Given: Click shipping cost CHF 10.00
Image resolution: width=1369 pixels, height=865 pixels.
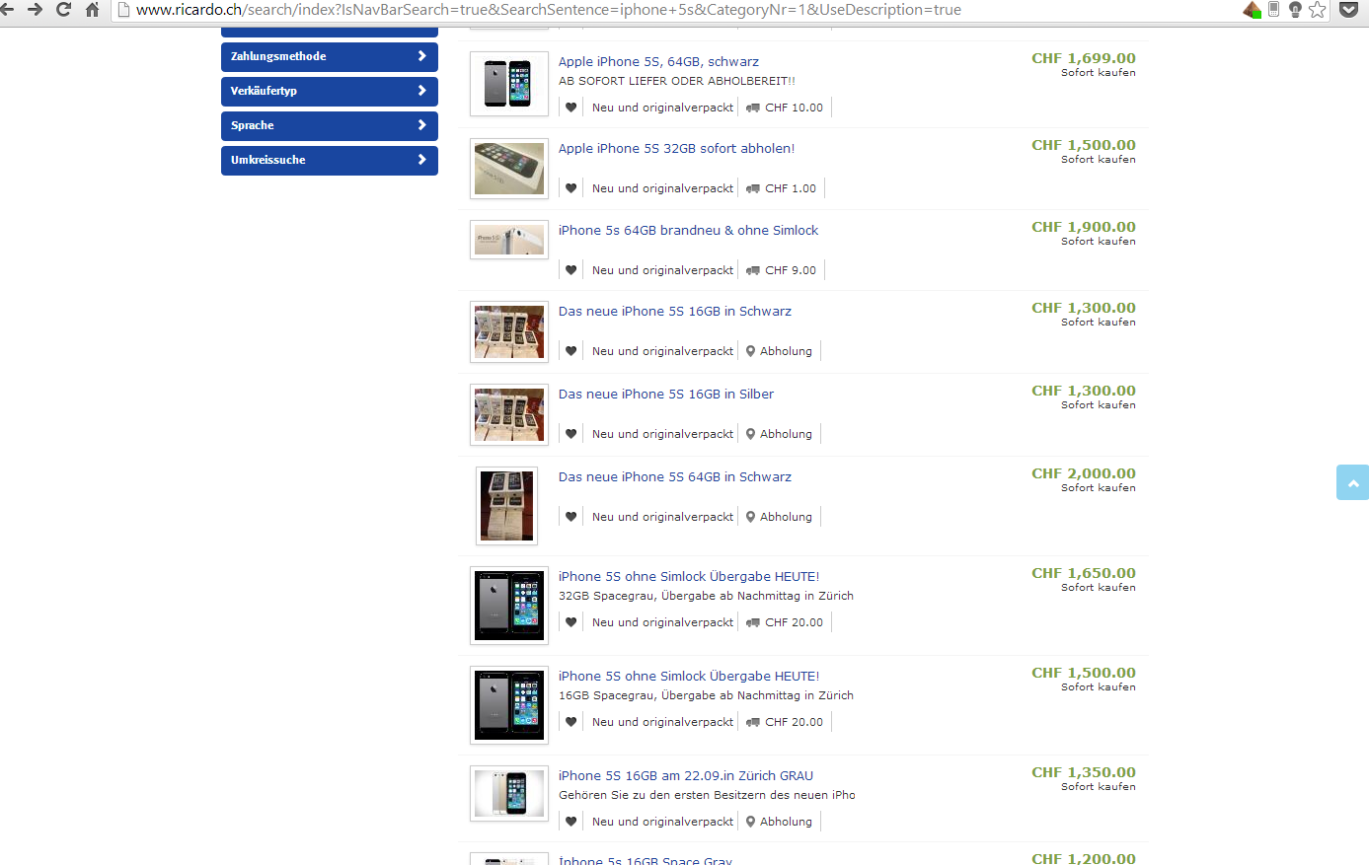Looking at the screenshot, I should point(794,108).
